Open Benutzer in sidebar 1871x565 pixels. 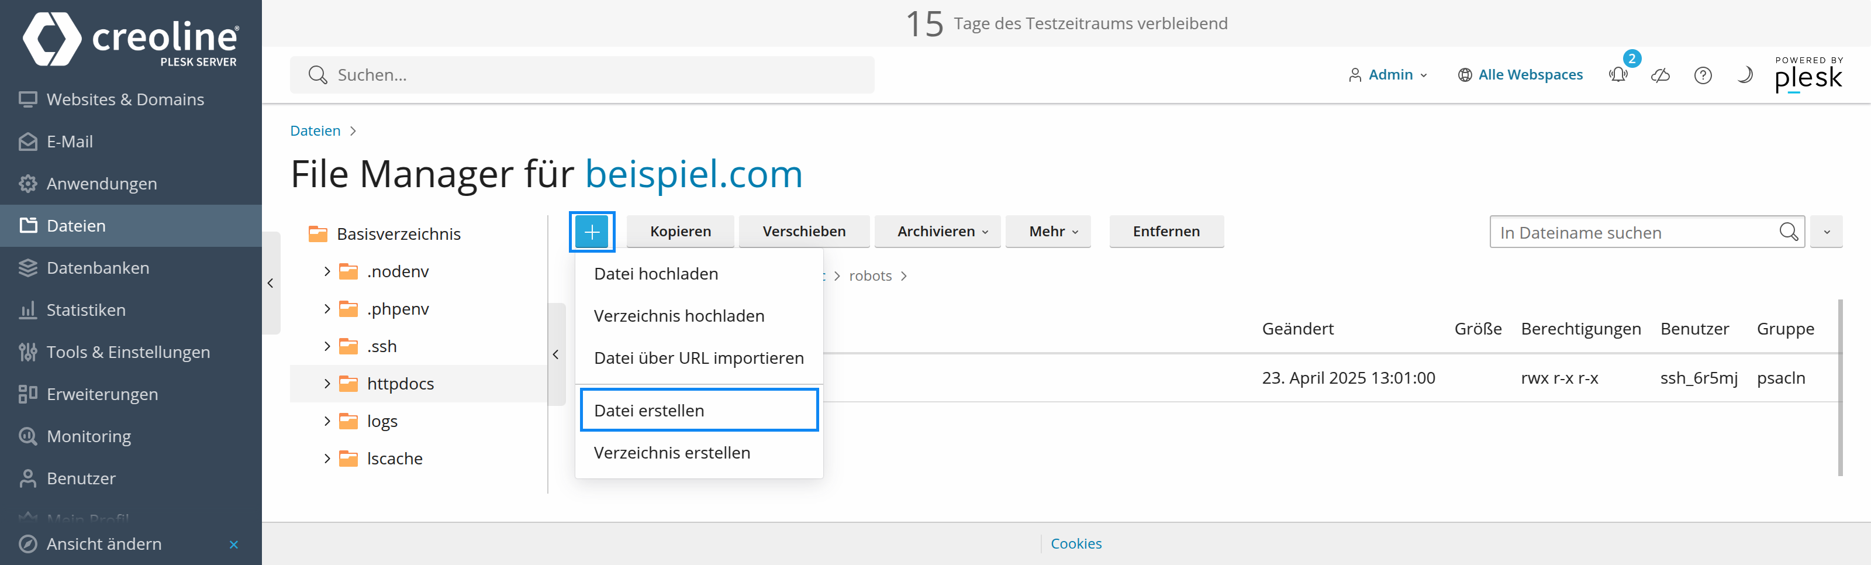pos(131,478)
